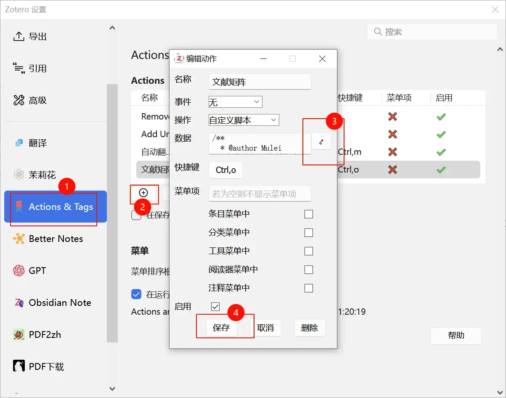Enable the 条目菜单中 checkbox
Image resolution: width=506 pixels, height=398 pixels.
point(308,214)
